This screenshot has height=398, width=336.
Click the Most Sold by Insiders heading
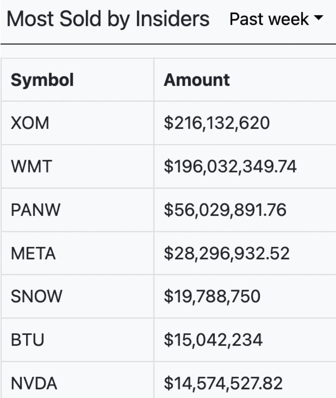[108, 19]
